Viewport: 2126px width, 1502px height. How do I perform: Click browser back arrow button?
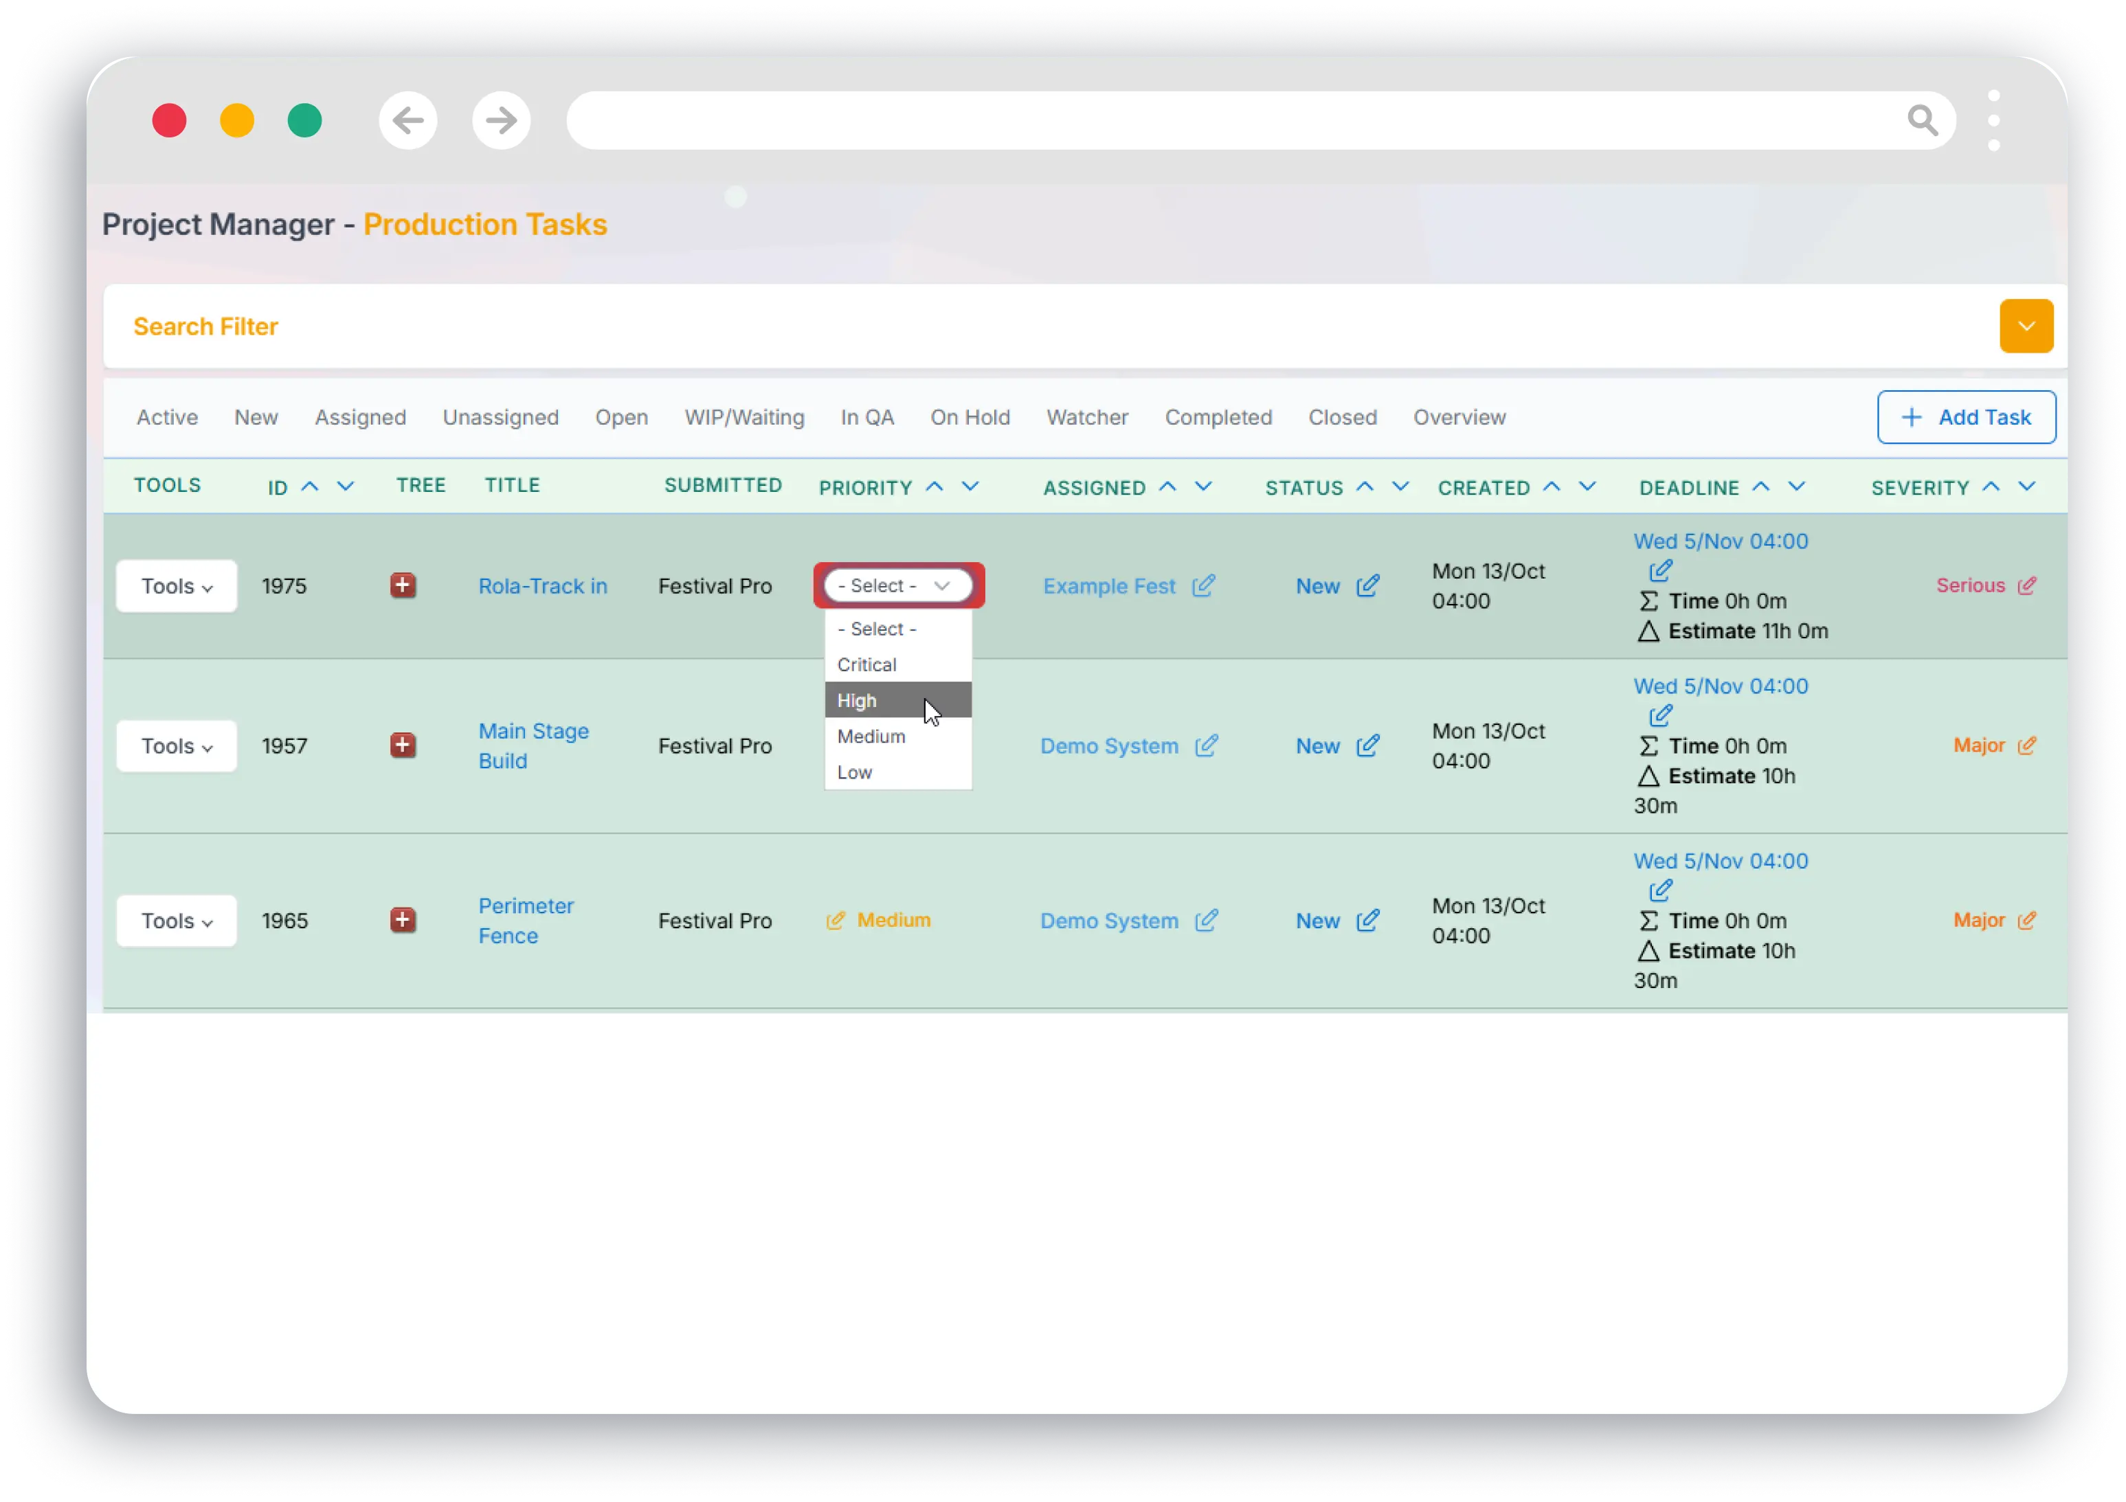407,120
